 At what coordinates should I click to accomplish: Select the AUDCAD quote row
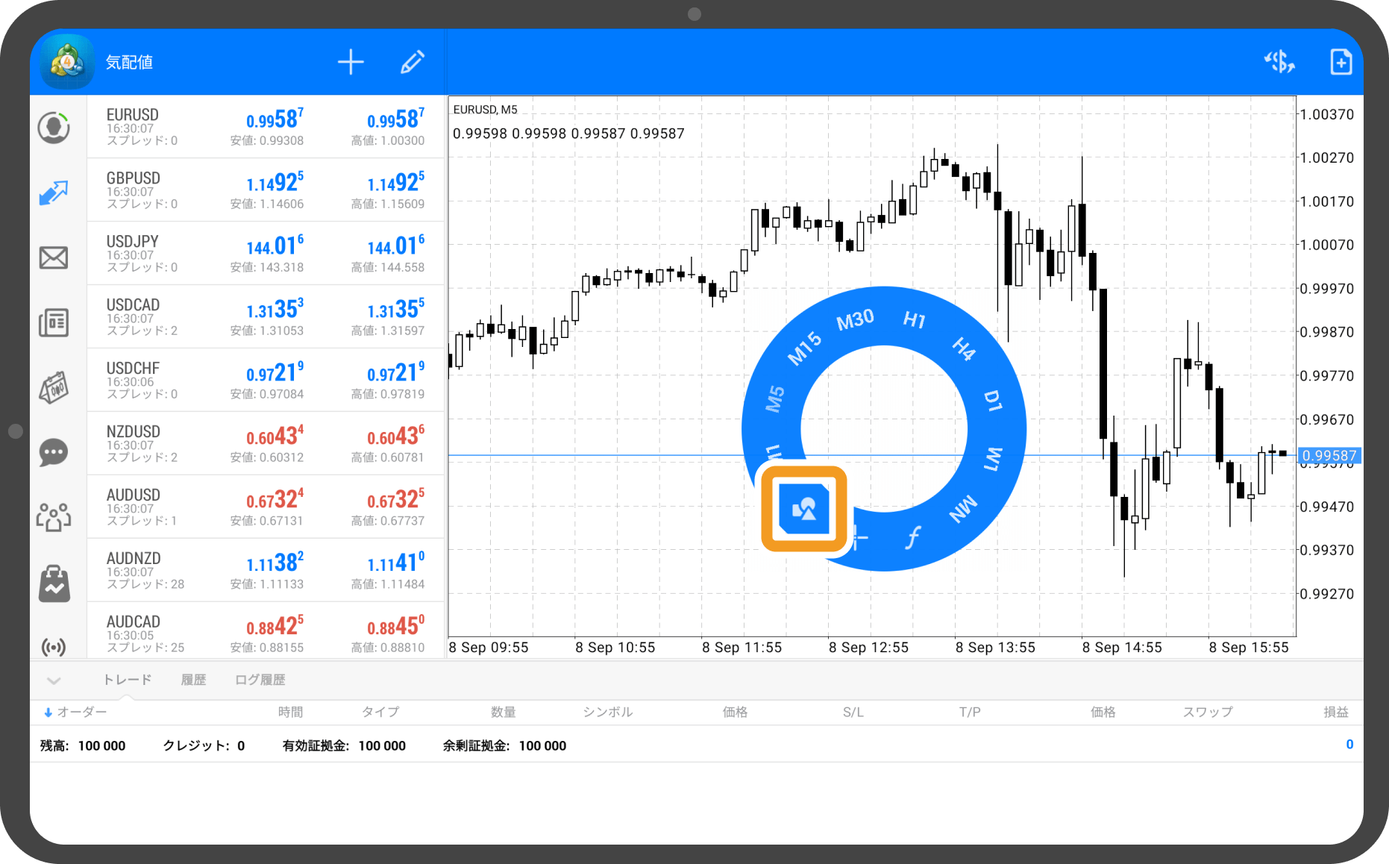266,631
